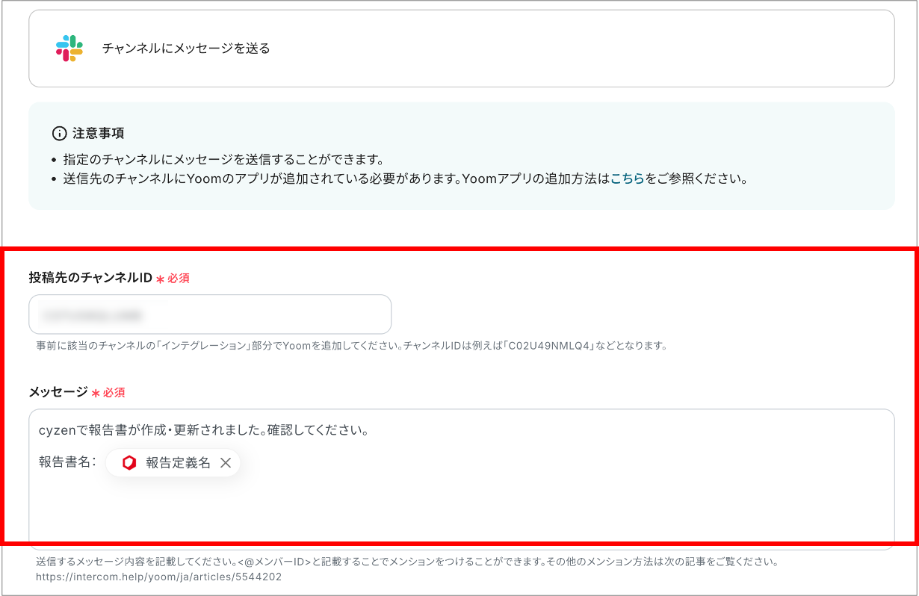Click the note '指定のチャンネルにメッセージを送信することができます。'
919x596 pixels.
223,160
